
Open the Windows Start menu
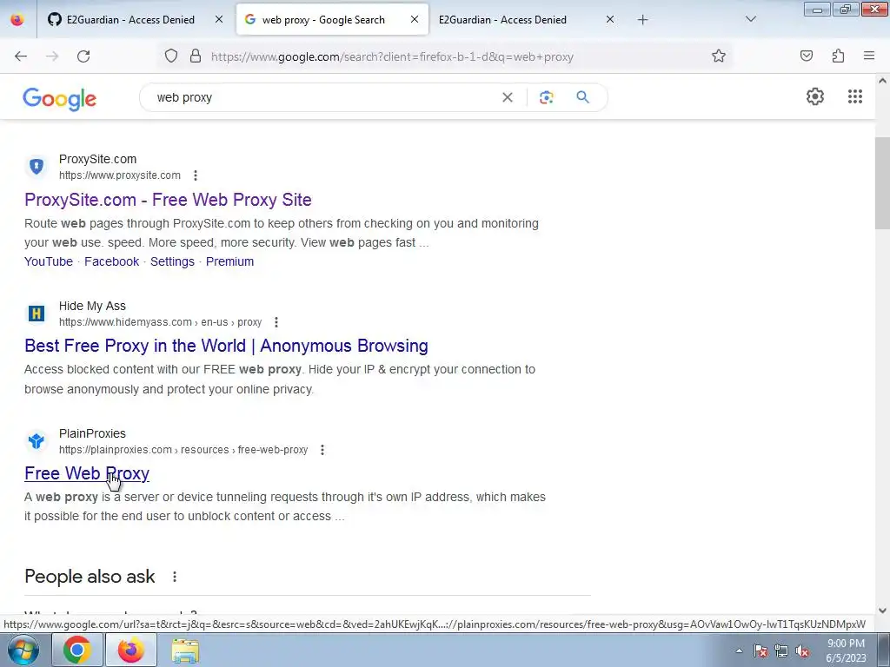click(23, 650)
